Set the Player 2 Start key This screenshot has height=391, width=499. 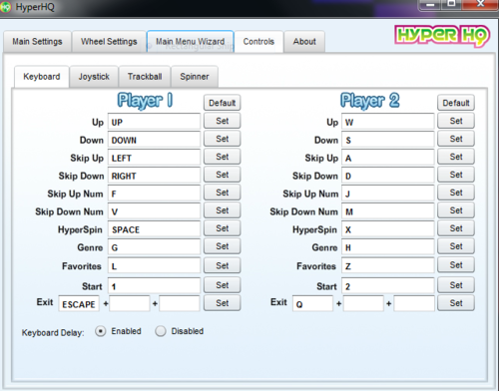pyautogui.click(x=456, y=285)
